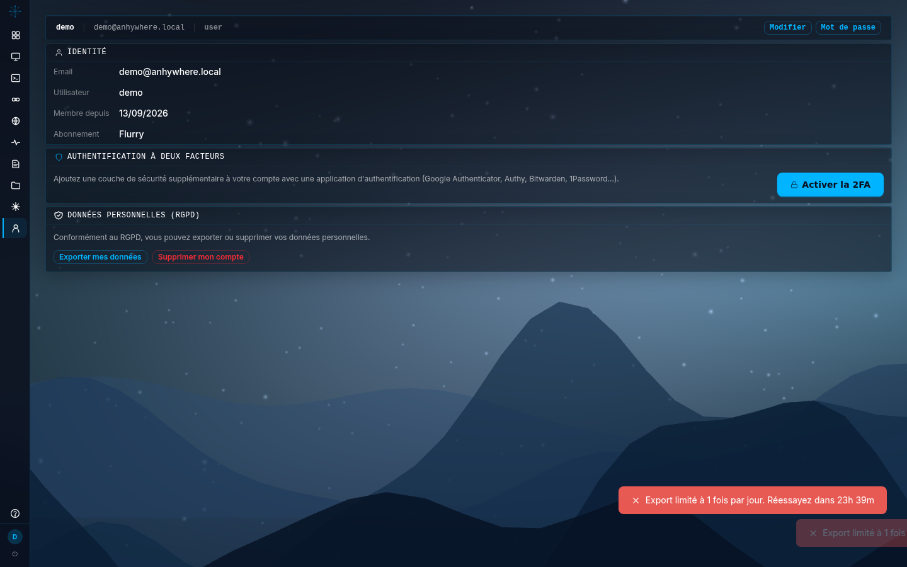Click the power logout icon
Image resolution: width=907 pixels, height=567 pixels.
pyautogui.click(x=15, y=554)
